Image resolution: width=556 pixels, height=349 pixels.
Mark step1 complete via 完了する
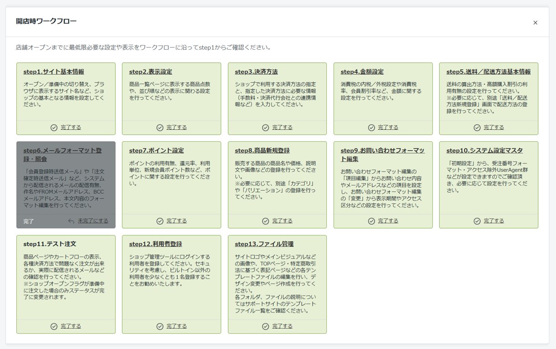(71, 128)
